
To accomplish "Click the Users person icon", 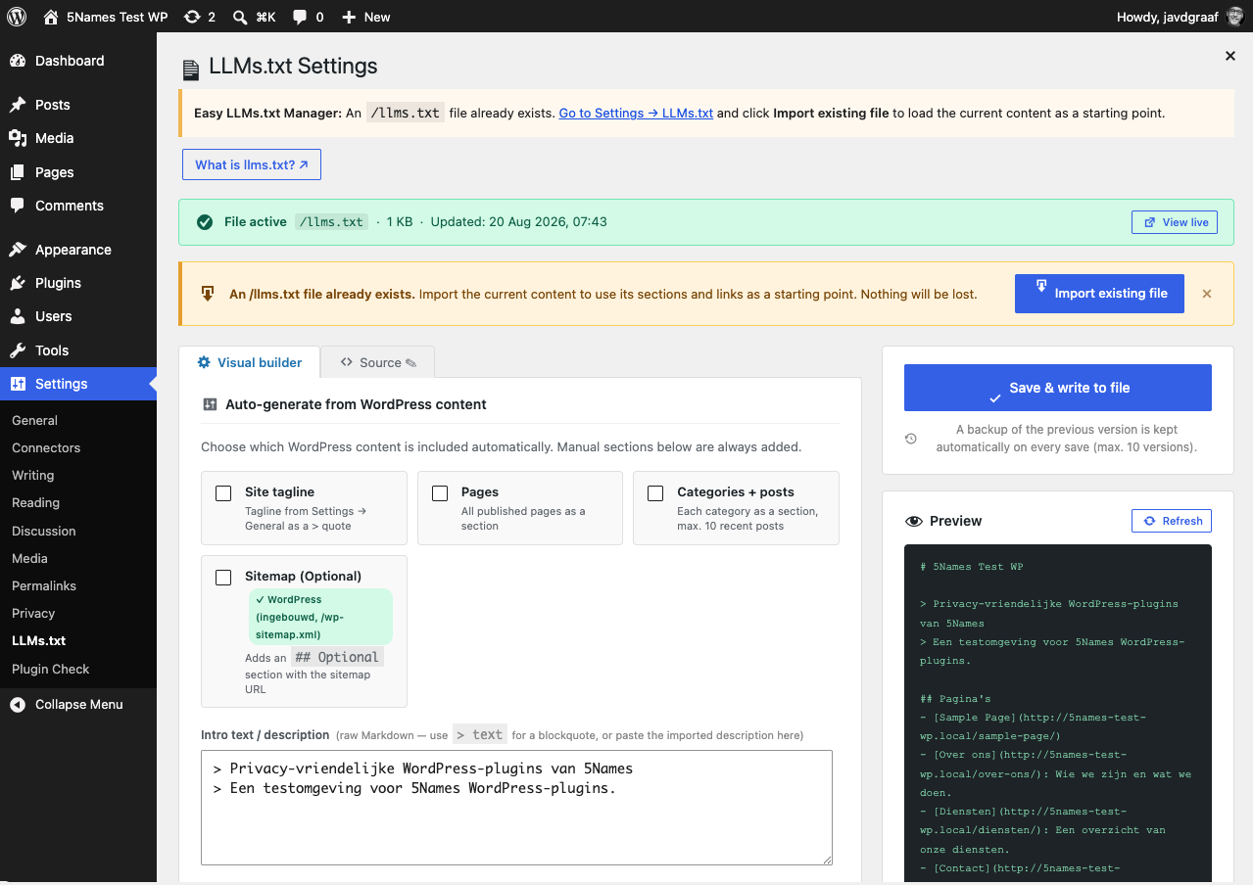I will (x=18, y=316).
